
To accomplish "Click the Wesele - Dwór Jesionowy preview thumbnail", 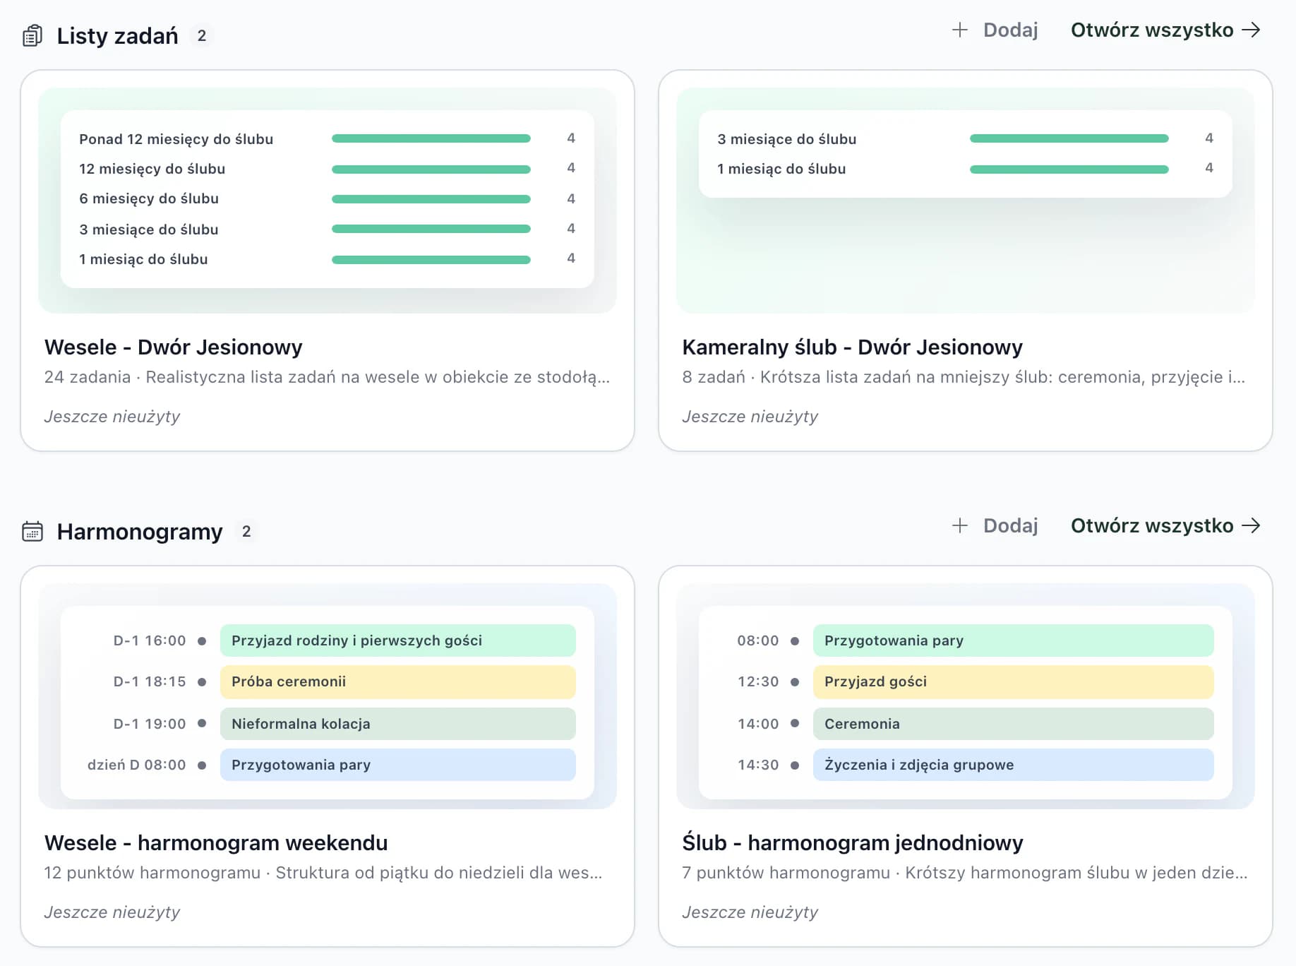I will (328, 200).
